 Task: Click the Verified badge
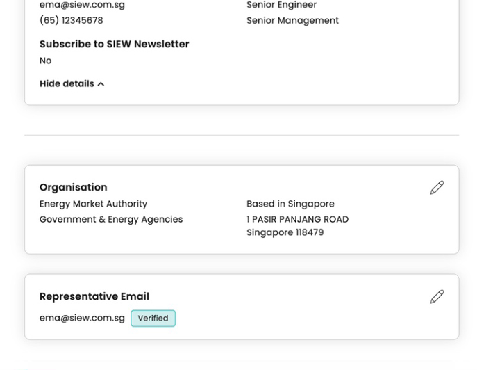point(153,319)
